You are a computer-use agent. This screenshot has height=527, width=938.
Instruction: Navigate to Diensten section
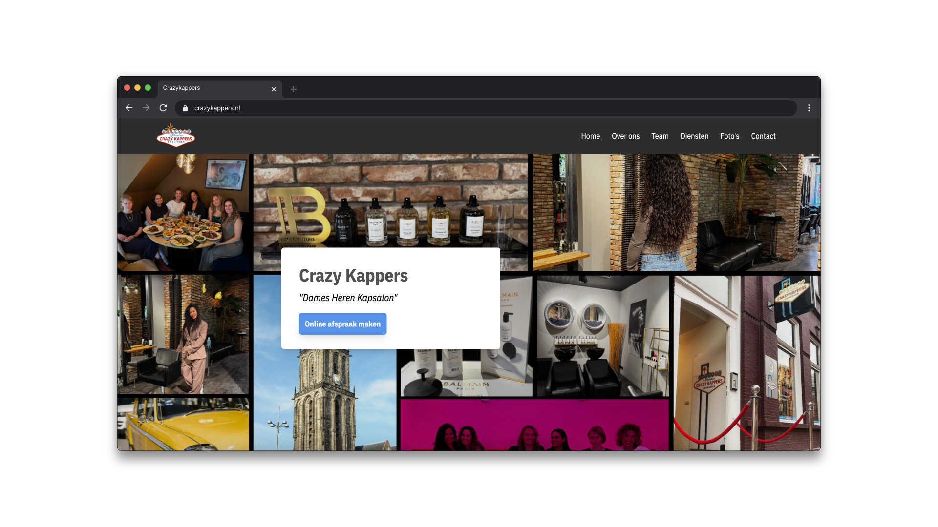click(x=694, y=136)
